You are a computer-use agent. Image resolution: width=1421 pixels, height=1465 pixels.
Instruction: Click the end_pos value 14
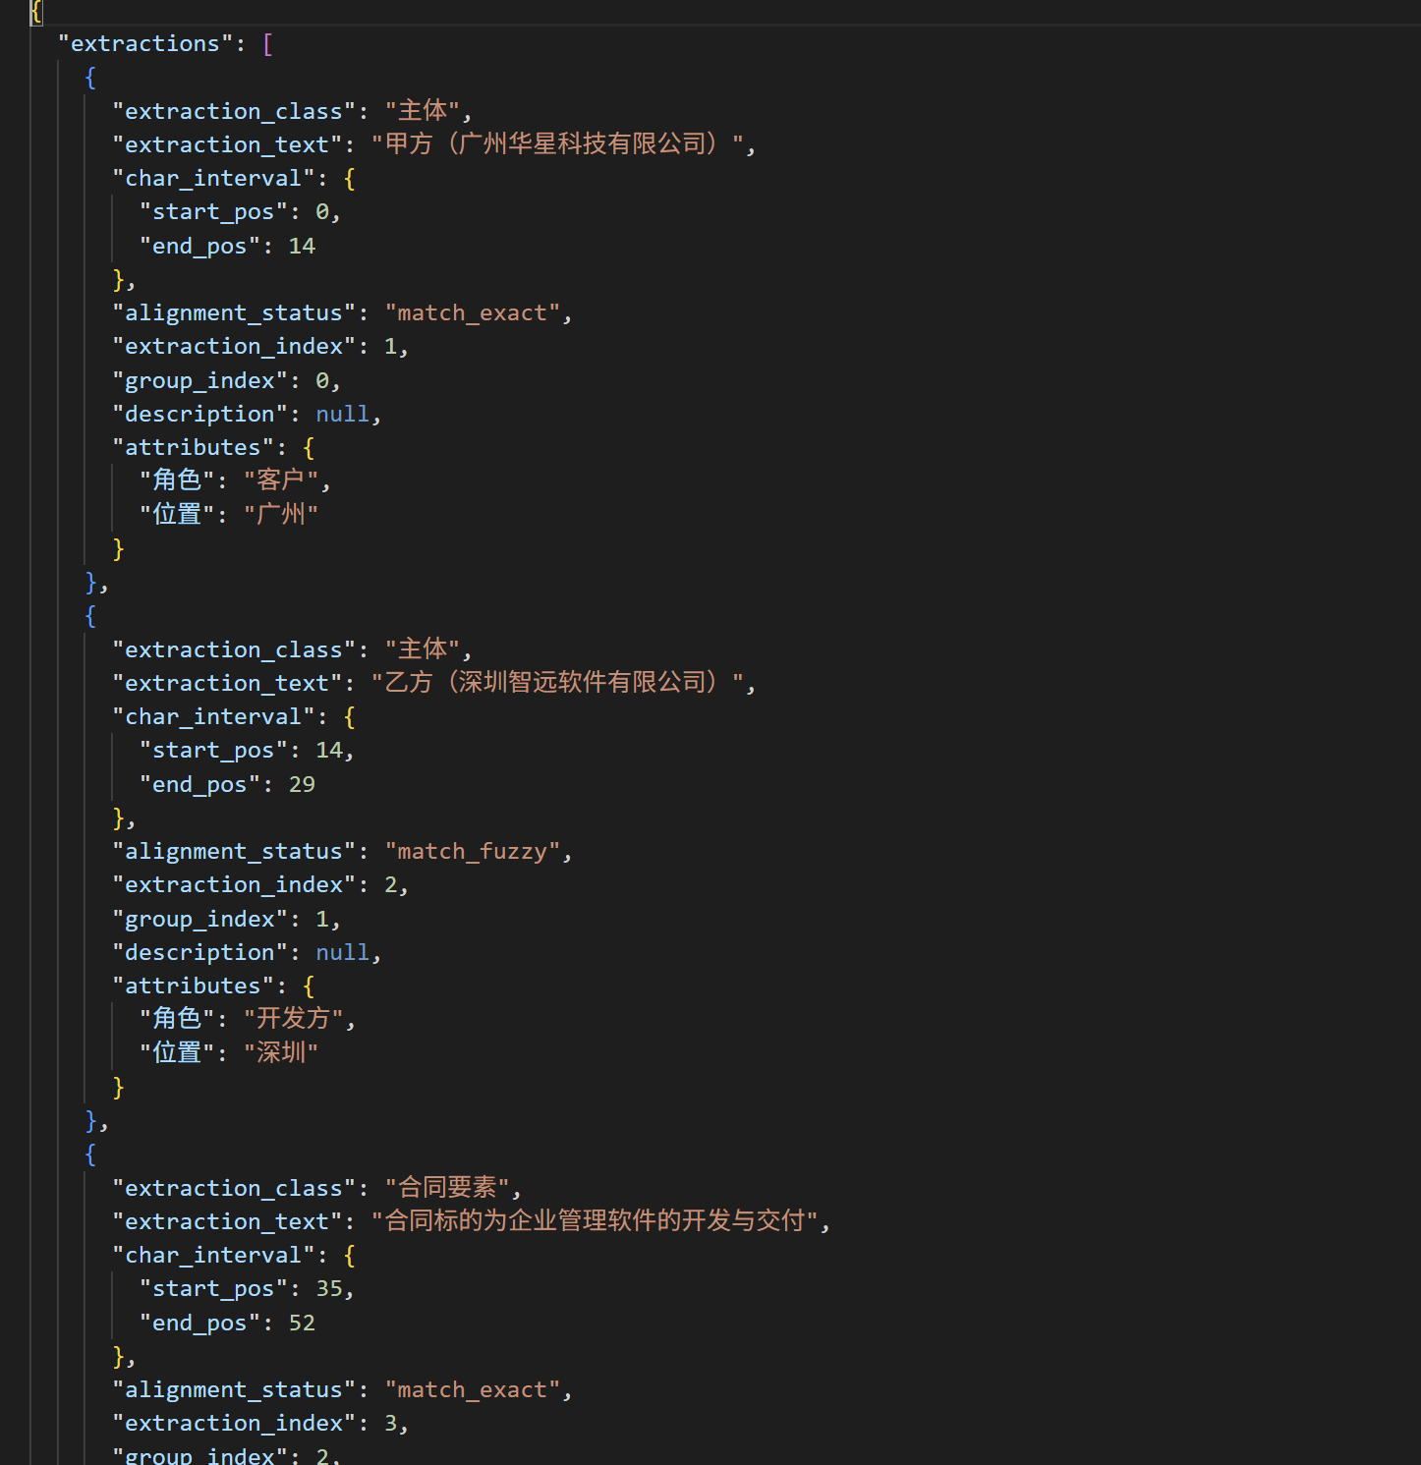click(x=302, y=247)
